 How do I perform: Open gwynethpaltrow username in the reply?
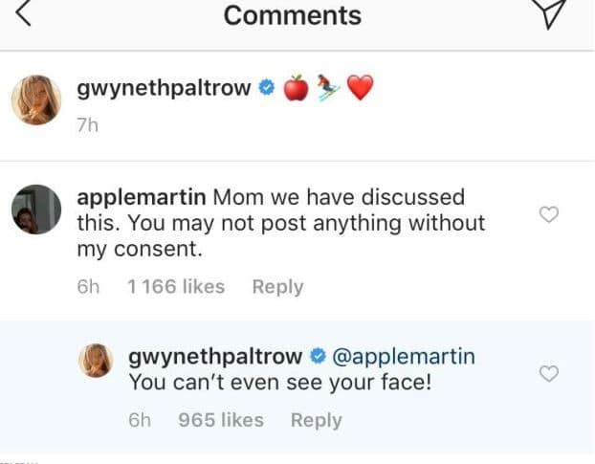click(x=213, y=357)
